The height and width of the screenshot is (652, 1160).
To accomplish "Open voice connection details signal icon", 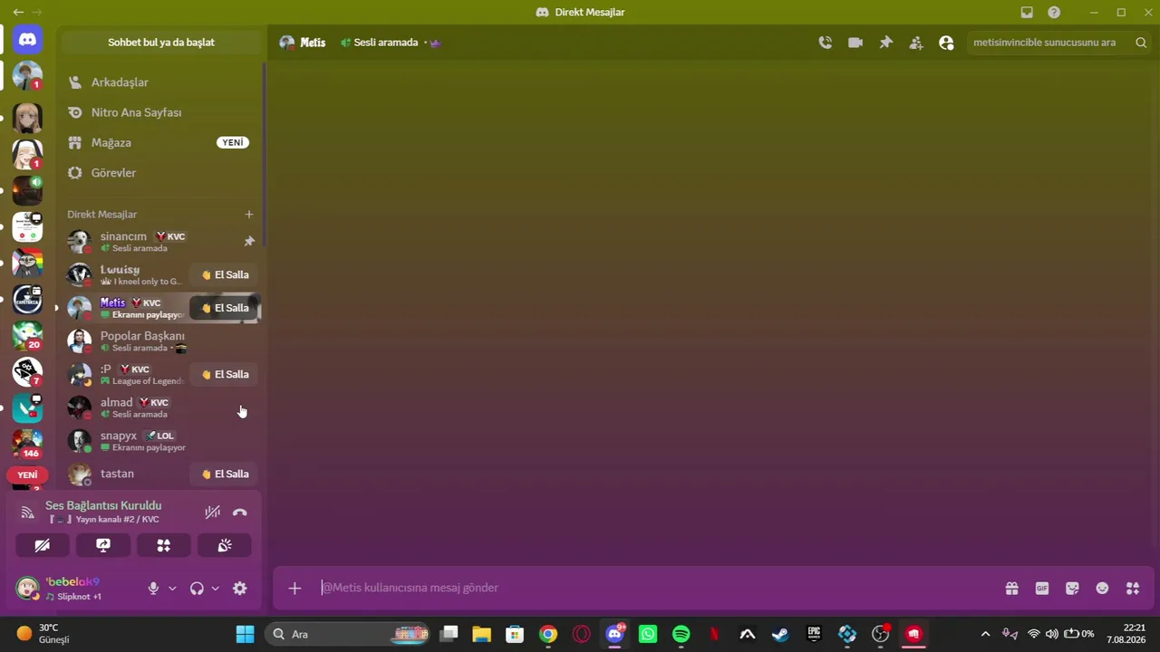I will pyautogui.click(x=28, y=513).
